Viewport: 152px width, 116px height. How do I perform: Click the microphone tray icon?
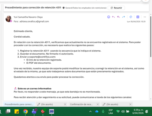(x=103, y=111)
